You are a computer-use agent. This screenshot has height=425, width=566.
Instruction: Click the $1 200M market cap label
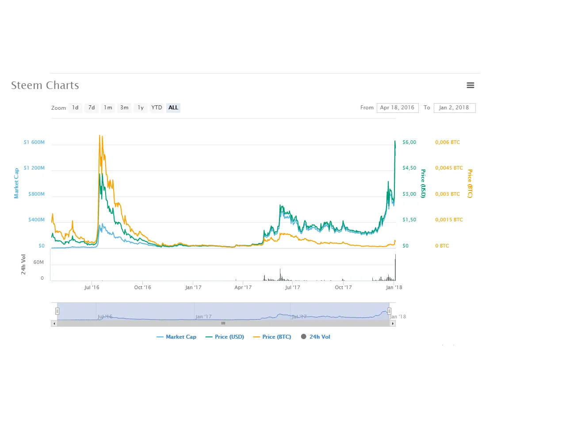(x=34, y=168)
